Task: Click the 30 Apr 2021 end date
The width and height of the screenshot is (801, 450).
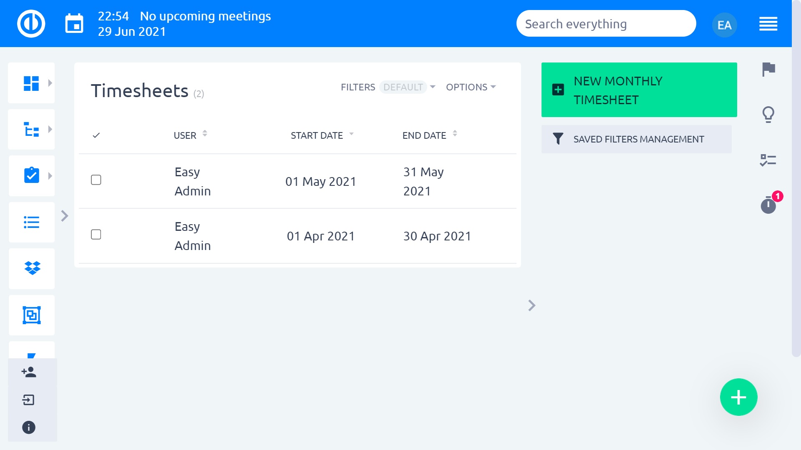Action: [437, 236]
